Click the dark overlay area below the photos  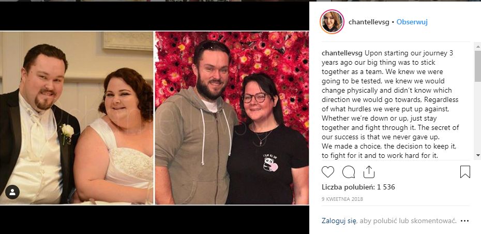155,220
